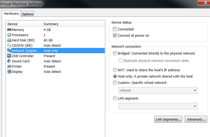Click the Hard Disk (IDE) icon
This screenshot has width=210, height=137.
point(9,40)
